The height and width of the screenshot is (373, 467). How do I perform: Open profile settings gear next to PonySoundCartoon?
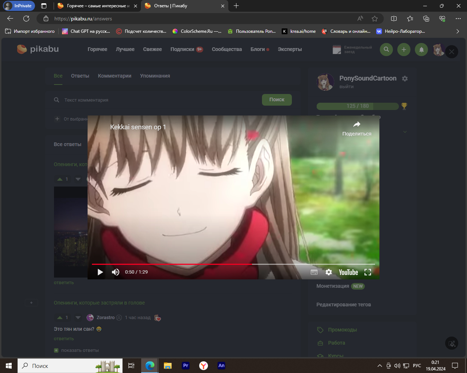pos(405,79)
